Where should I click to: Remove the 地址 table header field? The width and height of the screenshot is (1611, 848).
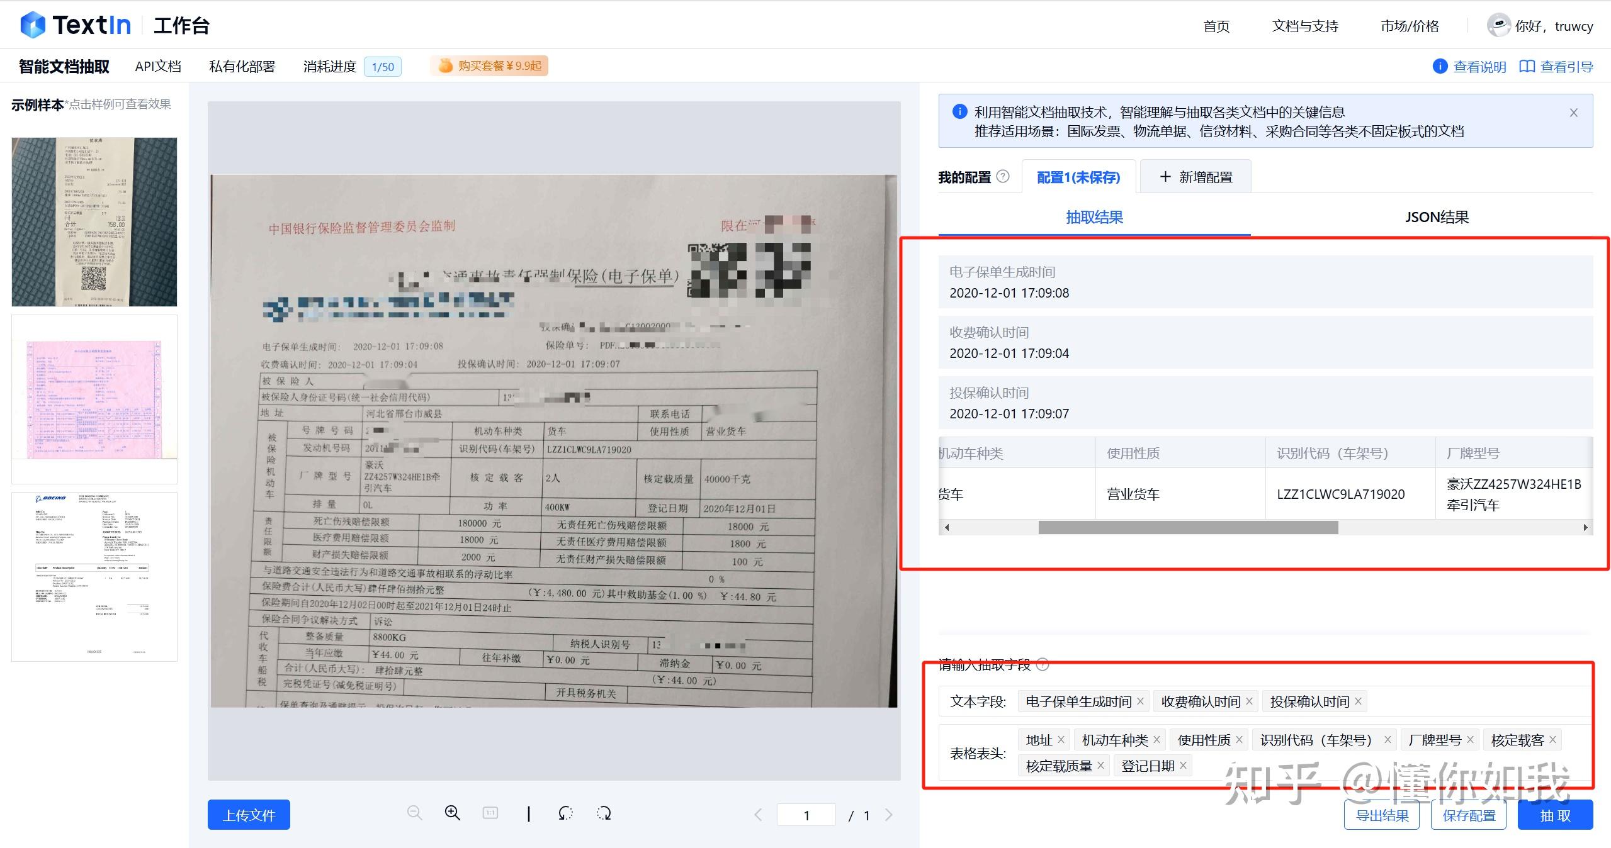pyautogui.click(x=1061, y=739)
